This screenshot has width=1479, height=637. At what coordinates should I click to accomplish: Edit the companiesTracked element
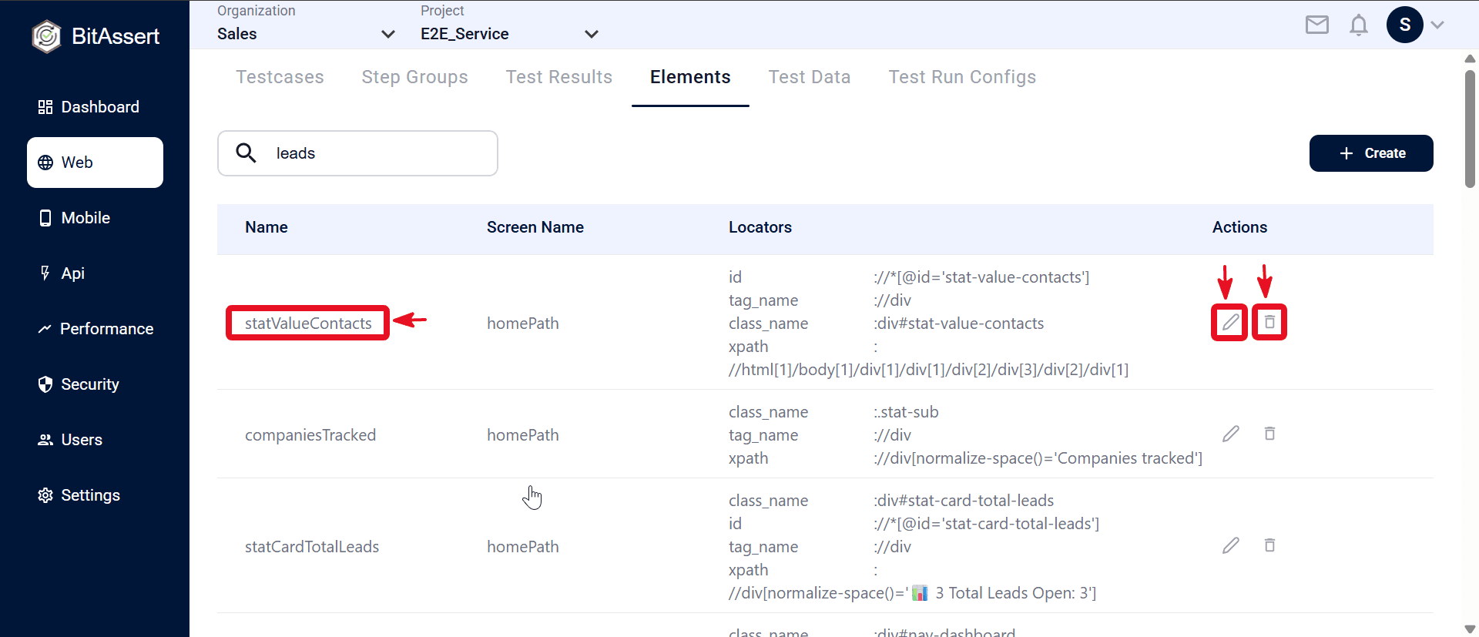pos(1230,434)
